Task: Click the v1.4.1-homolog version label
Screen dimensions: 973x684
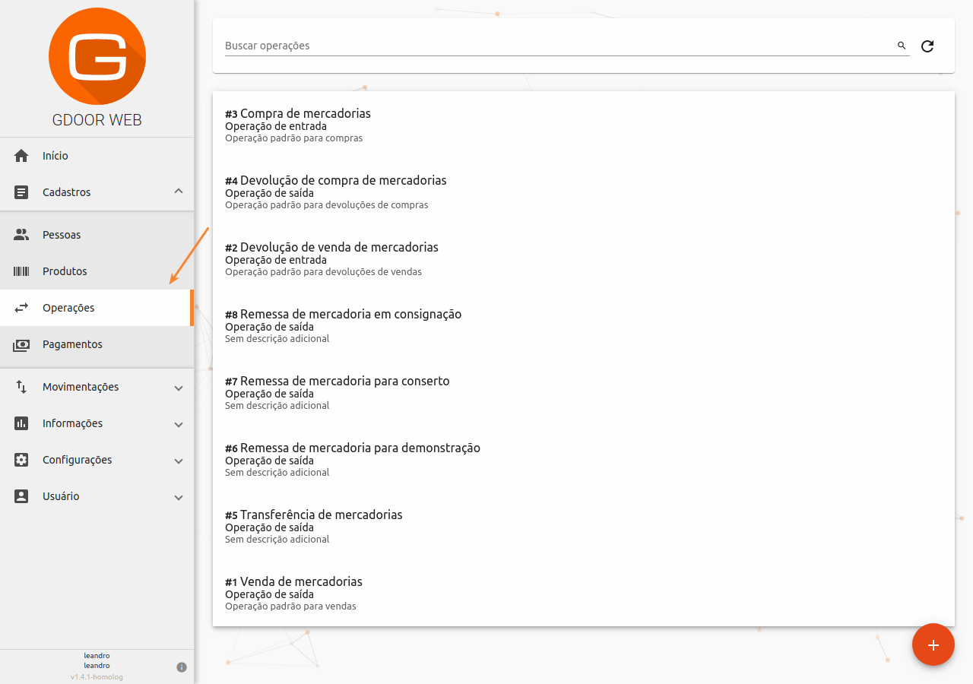Action: point(97,677)
